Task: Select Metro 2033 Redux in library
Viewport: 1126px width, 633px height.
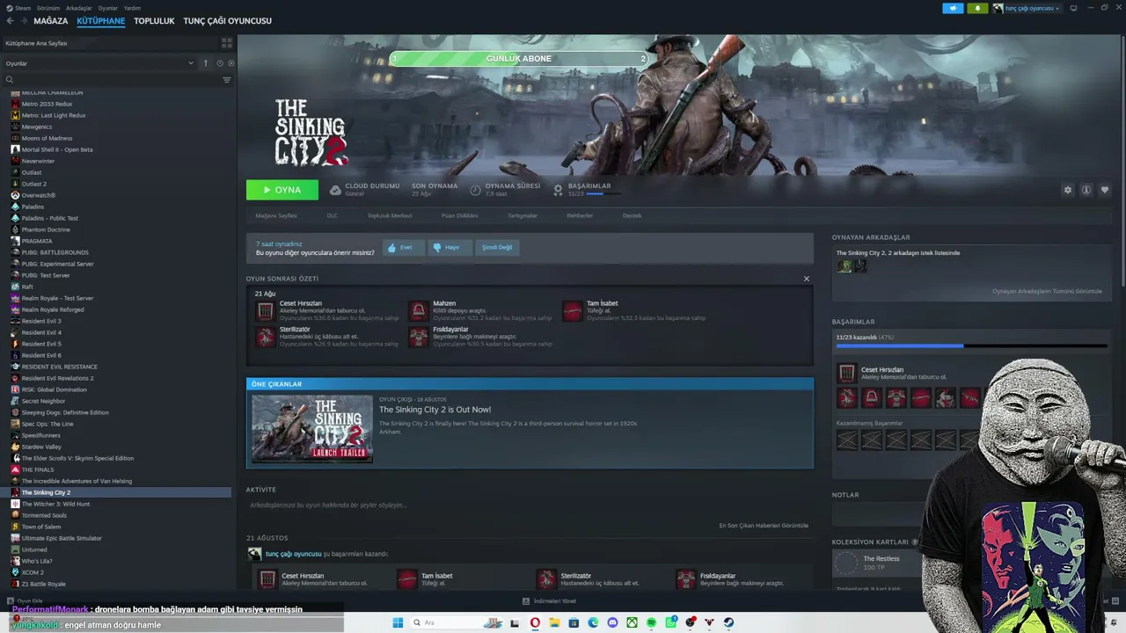Action: [x=47, y=104]
